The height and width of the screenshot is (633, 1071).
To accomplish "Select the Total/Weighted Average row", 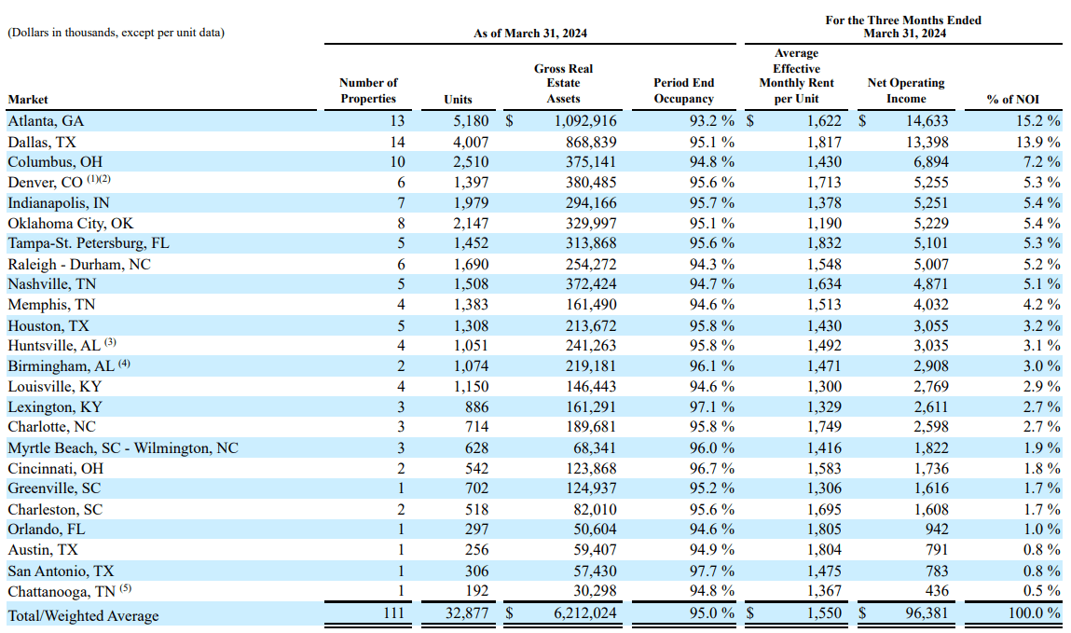I will pos(83,614).
